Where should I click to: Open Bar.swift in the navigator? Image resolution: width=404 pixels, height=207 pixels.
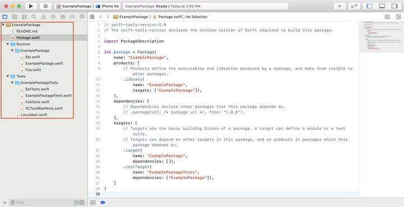(33, 57)
